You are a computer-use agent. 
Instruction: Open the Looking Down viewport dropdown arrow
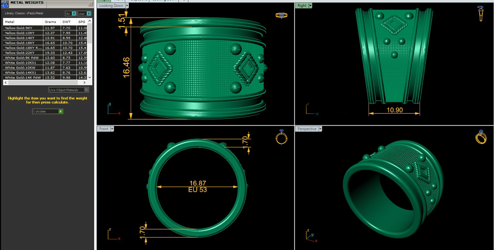point(127,6)
